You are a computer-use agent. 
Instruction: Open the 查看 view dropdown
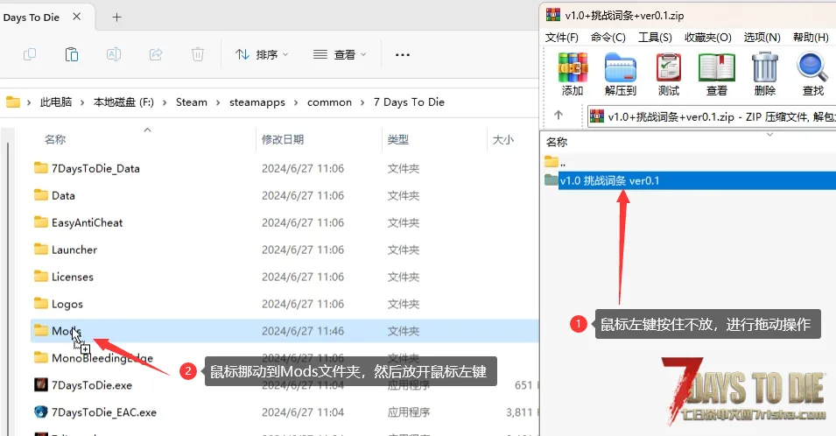tap(340, 54)
